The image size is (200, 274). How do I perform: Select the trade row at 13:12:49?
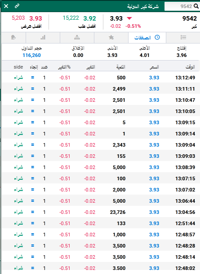point(101,78)
